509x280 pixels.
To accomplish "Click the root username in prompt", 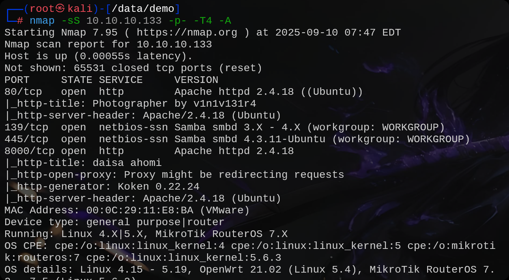I will (42, 9).
